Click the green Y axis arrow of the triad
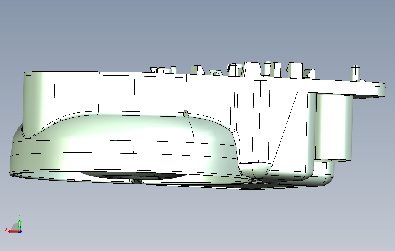395x251 pixels. [20, 225]
